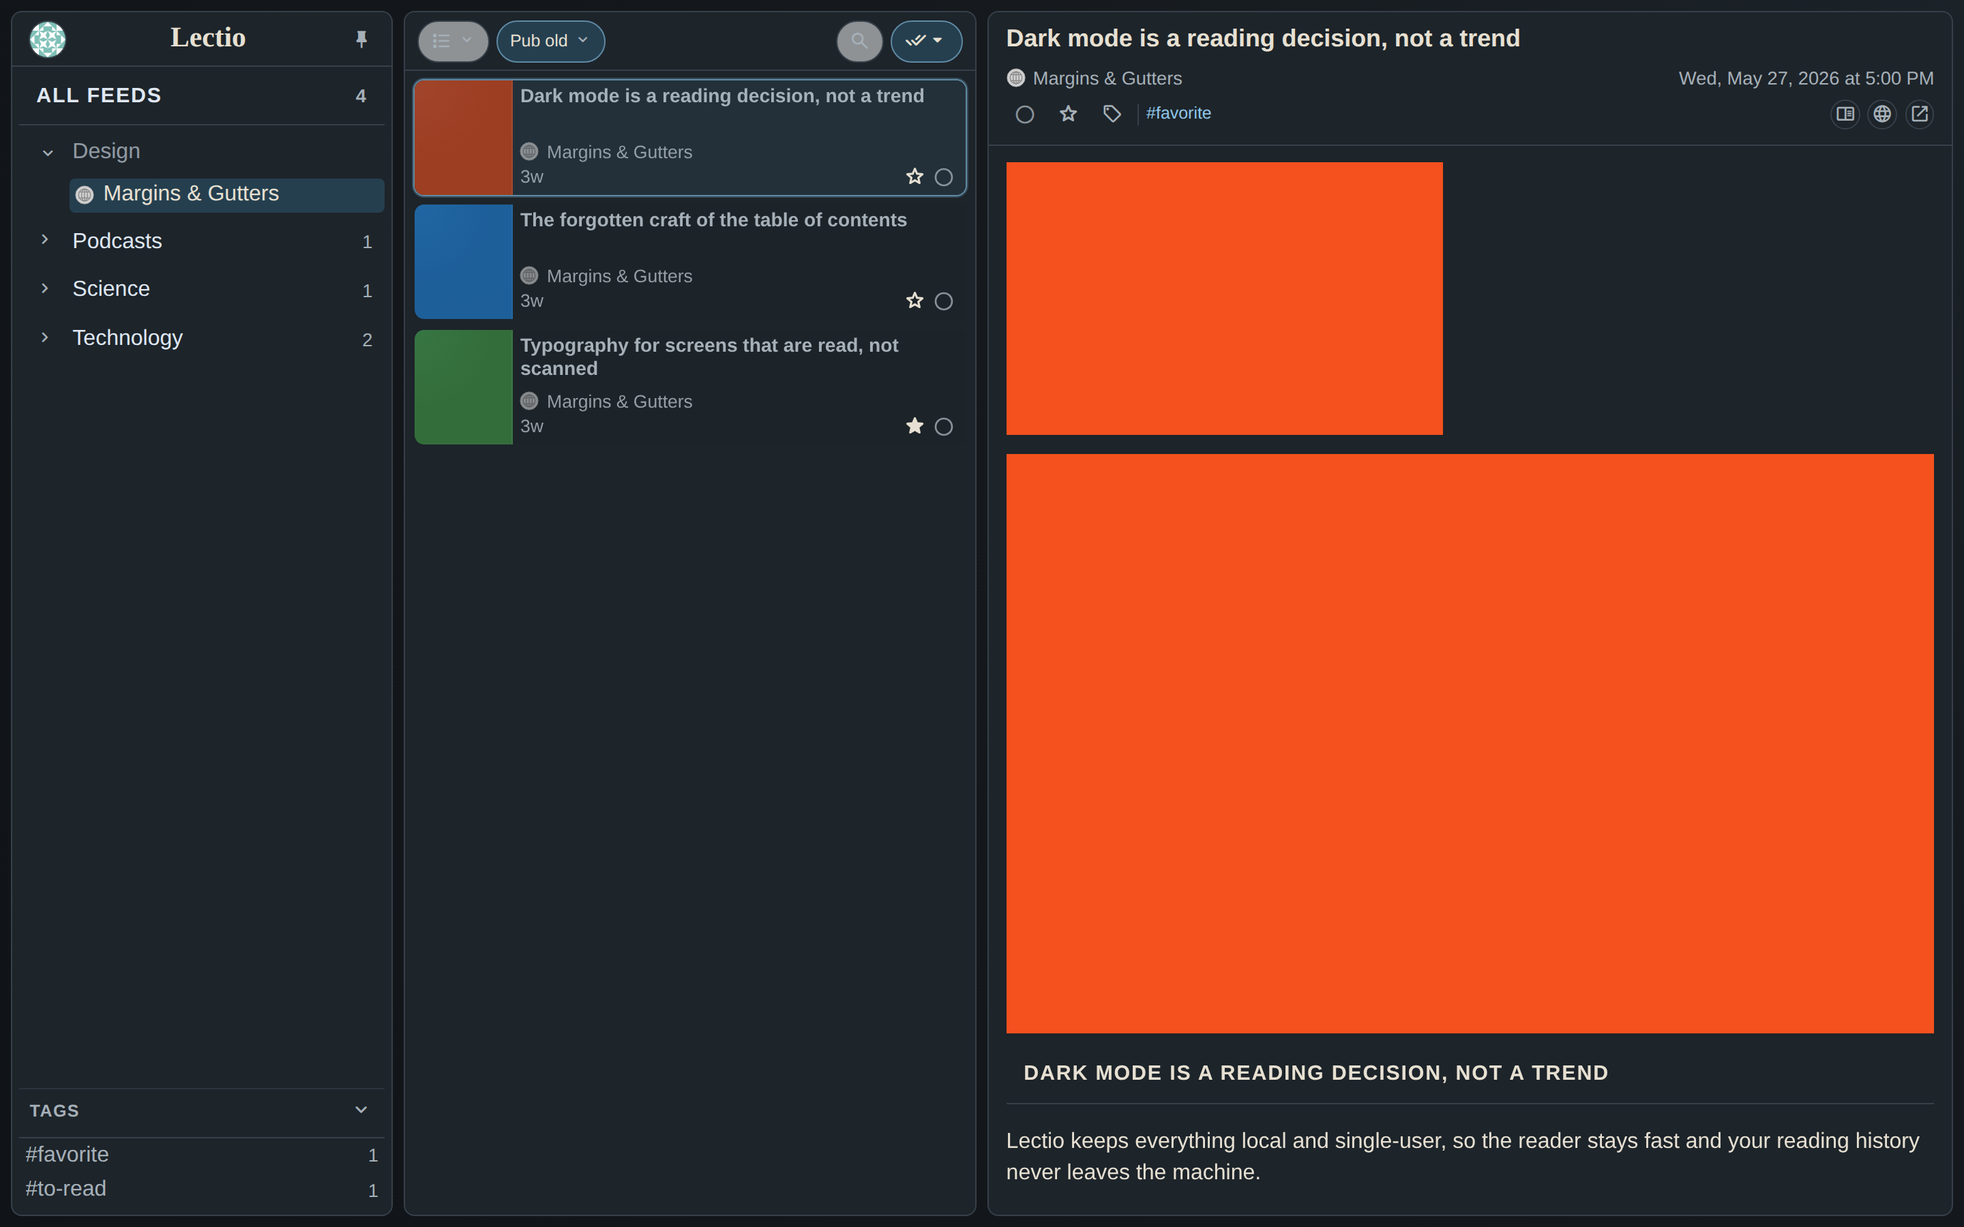Toggle read circle in article header

coord(1024,115)
